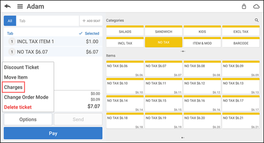Open the categories search magnifier icon
The image size is (264, 143).
point(256,20)
